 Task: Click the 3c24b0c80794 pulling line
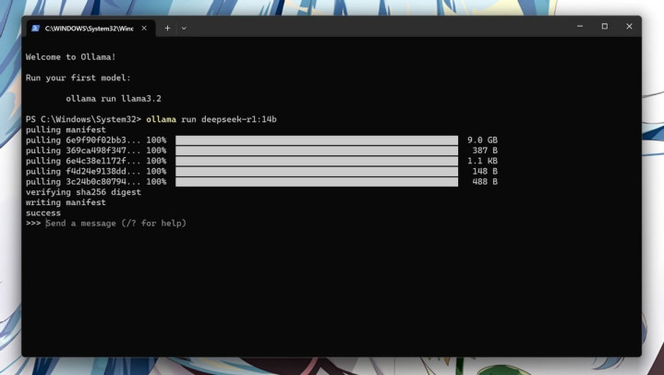coord(261,182)
